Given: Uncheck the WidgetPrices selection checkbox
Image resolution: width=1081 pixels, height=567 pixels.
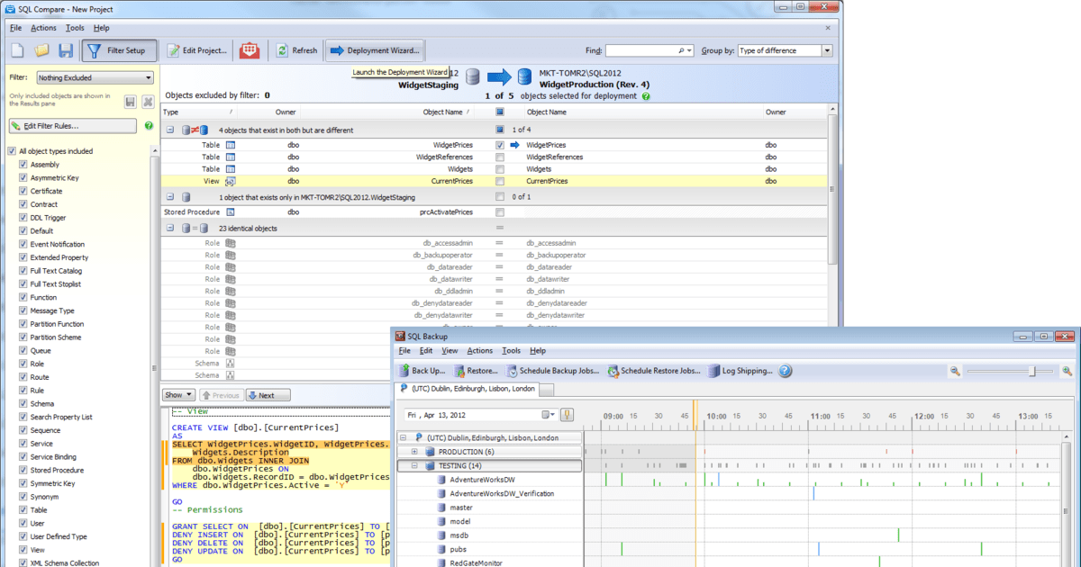Looking at the screenshot, I should pos(501,144).
